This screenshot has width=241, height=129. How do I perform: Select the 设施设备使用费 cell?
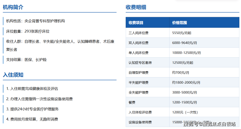(148, 122)
